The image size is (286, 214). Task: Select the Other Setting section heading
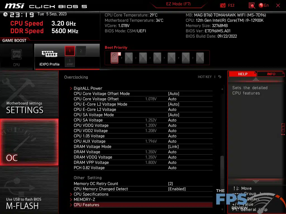click(x=87, y=177)
